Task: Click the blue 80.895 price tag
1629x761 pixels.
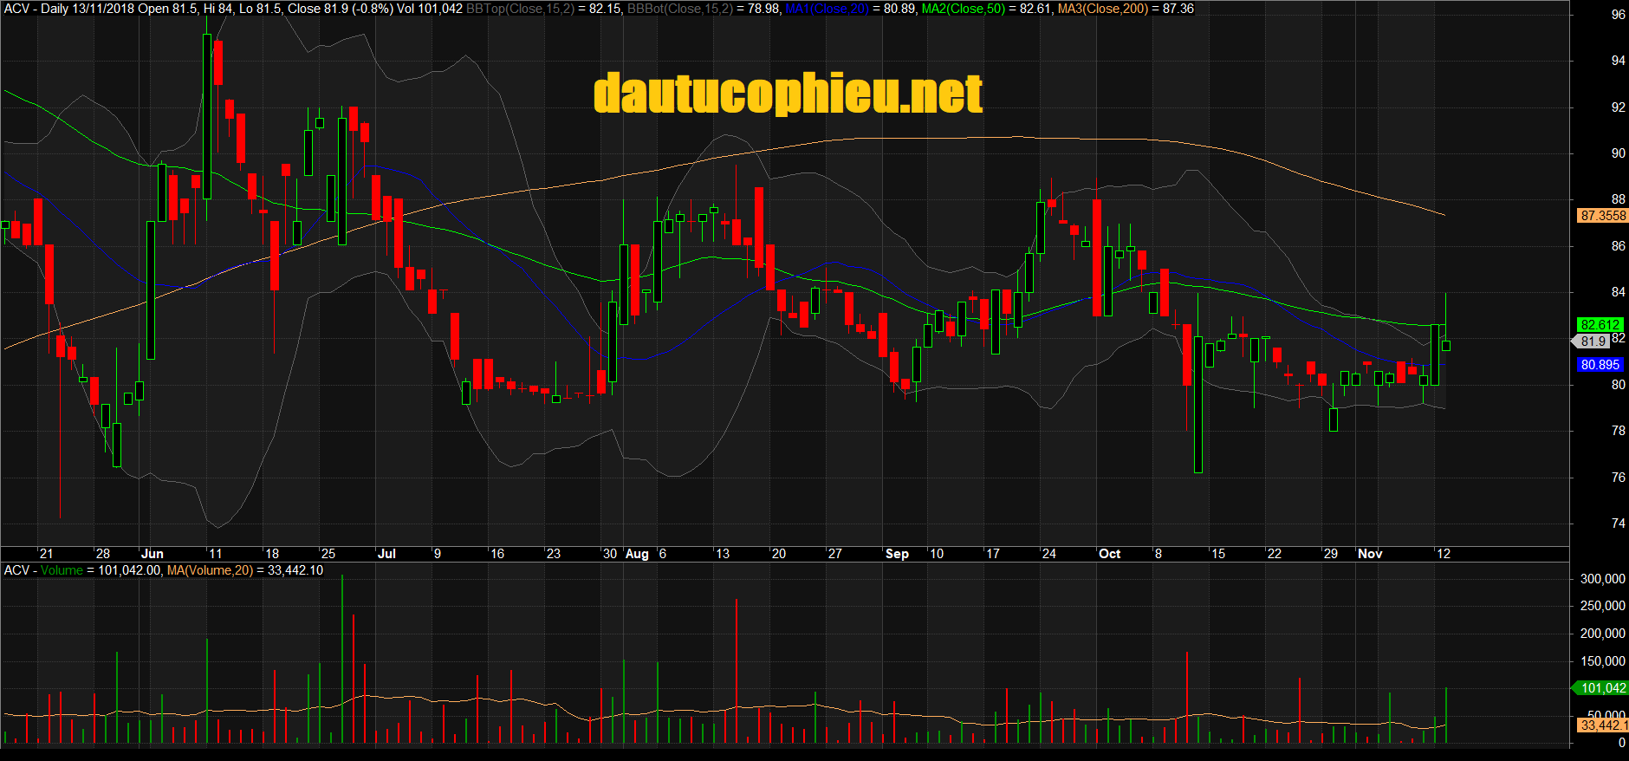Action: [x=1600, y=365]
